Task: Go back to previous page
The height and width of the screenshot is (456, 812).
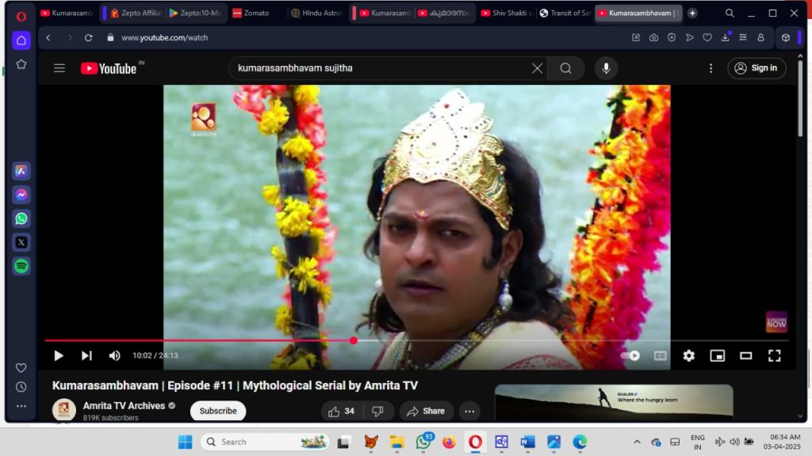Action: click(x=48, y=38)
